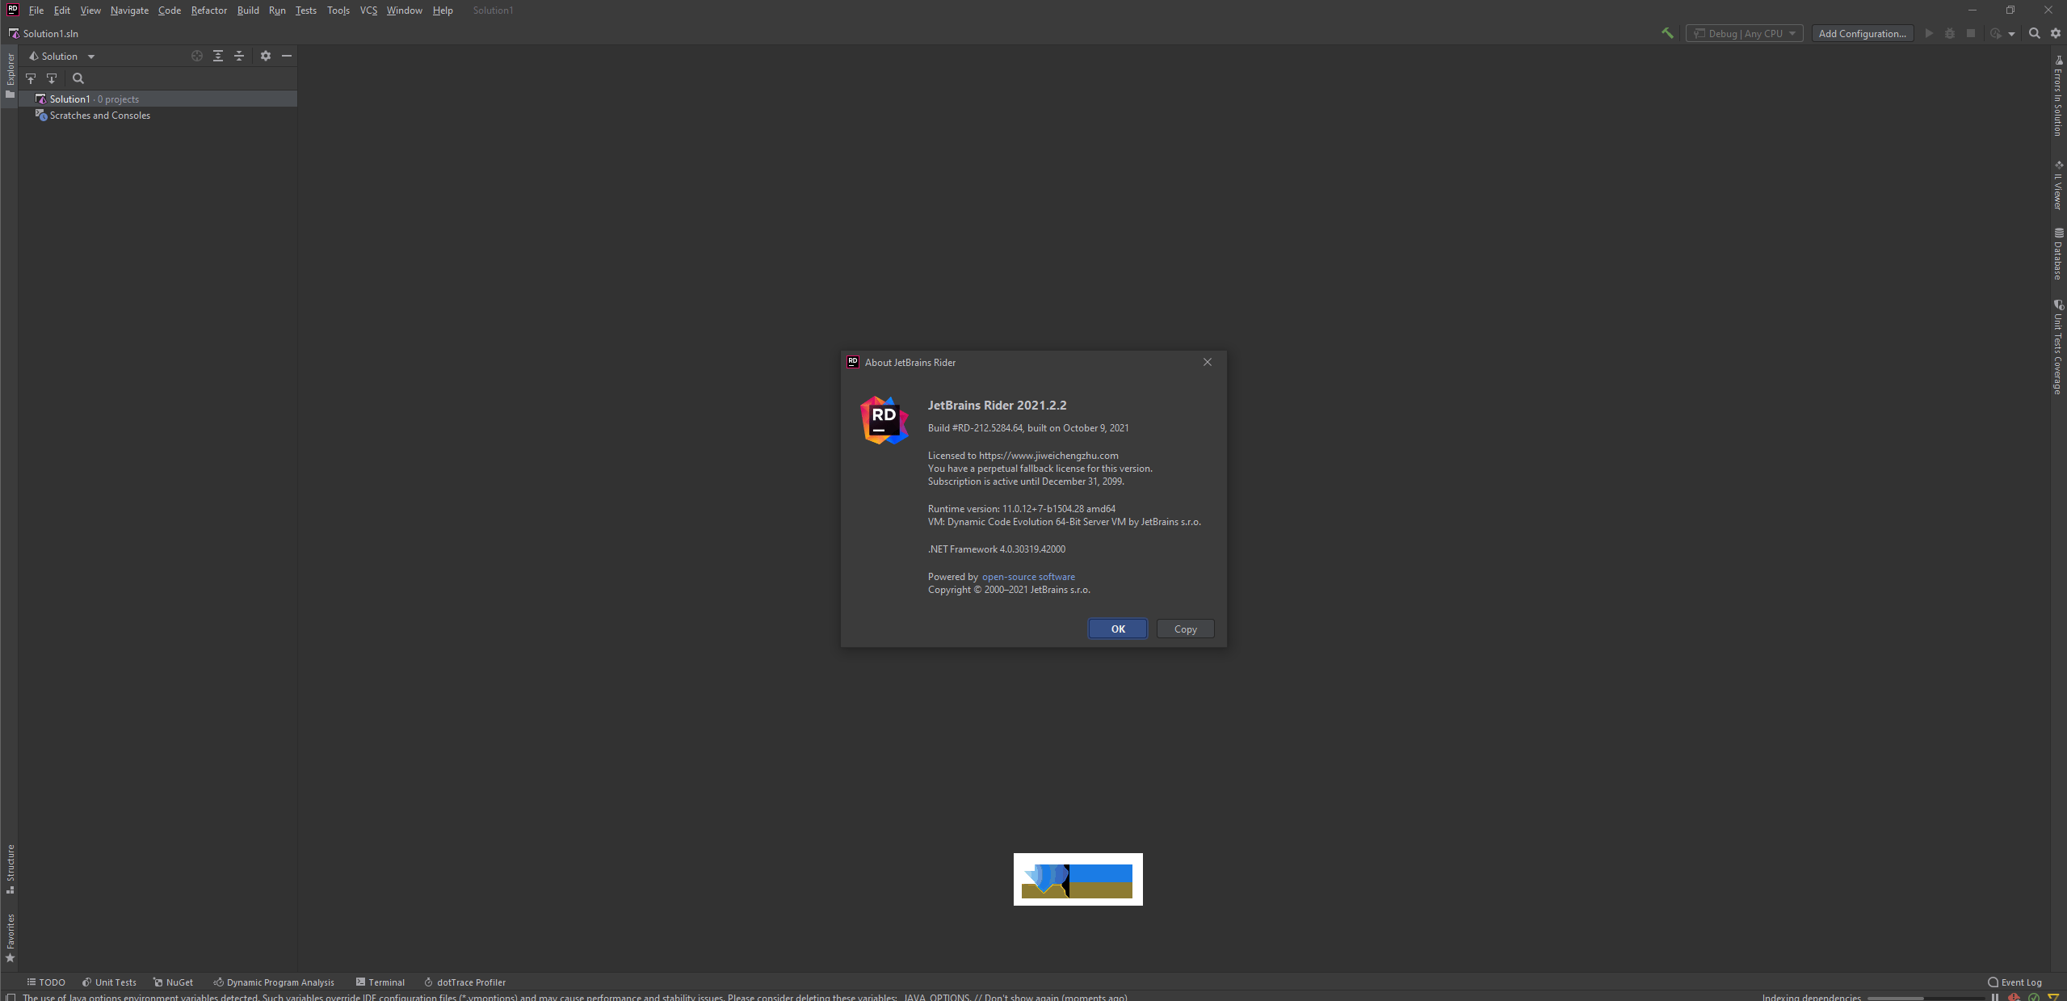Open the open-source software link
The height and width of the screenshot is (1001, 2067).
(1028, 577)
